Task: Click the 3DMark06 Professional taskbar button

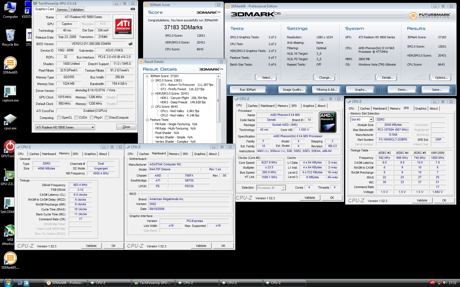Action: [x=66, y=283]
